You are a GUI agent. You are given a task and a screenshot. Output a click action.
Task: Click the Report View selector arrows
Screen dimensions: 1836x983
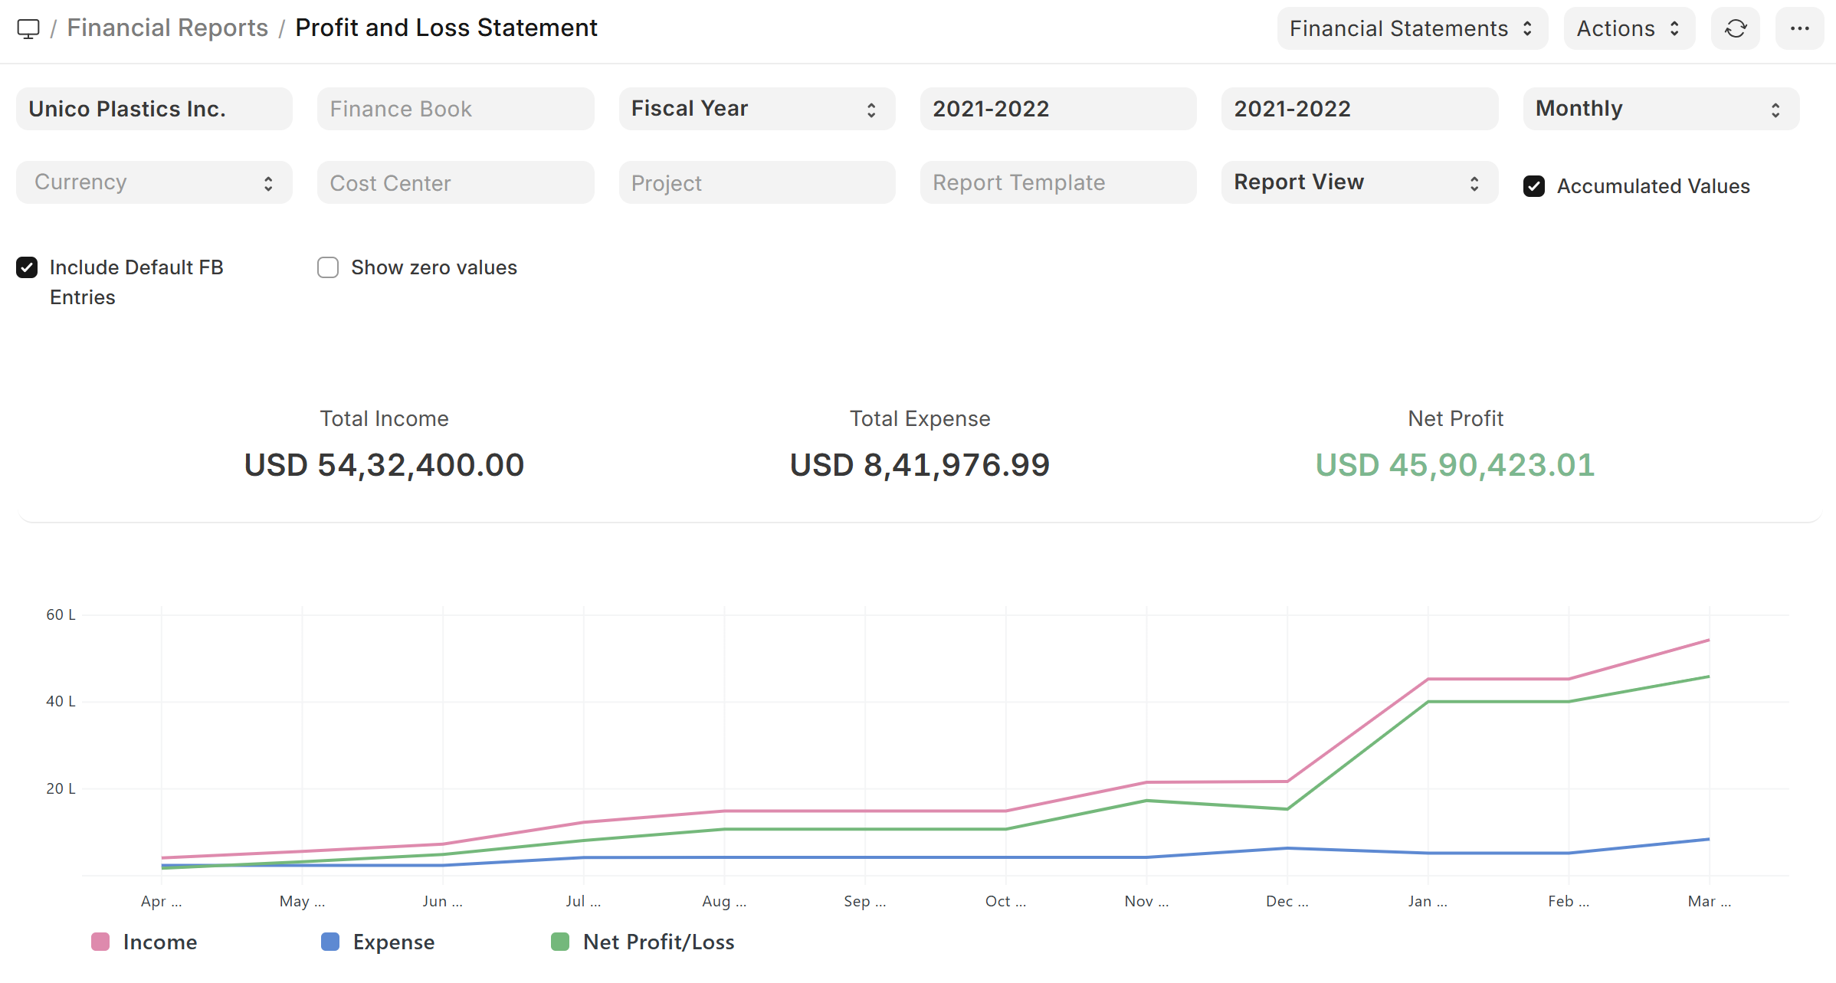1474,183
